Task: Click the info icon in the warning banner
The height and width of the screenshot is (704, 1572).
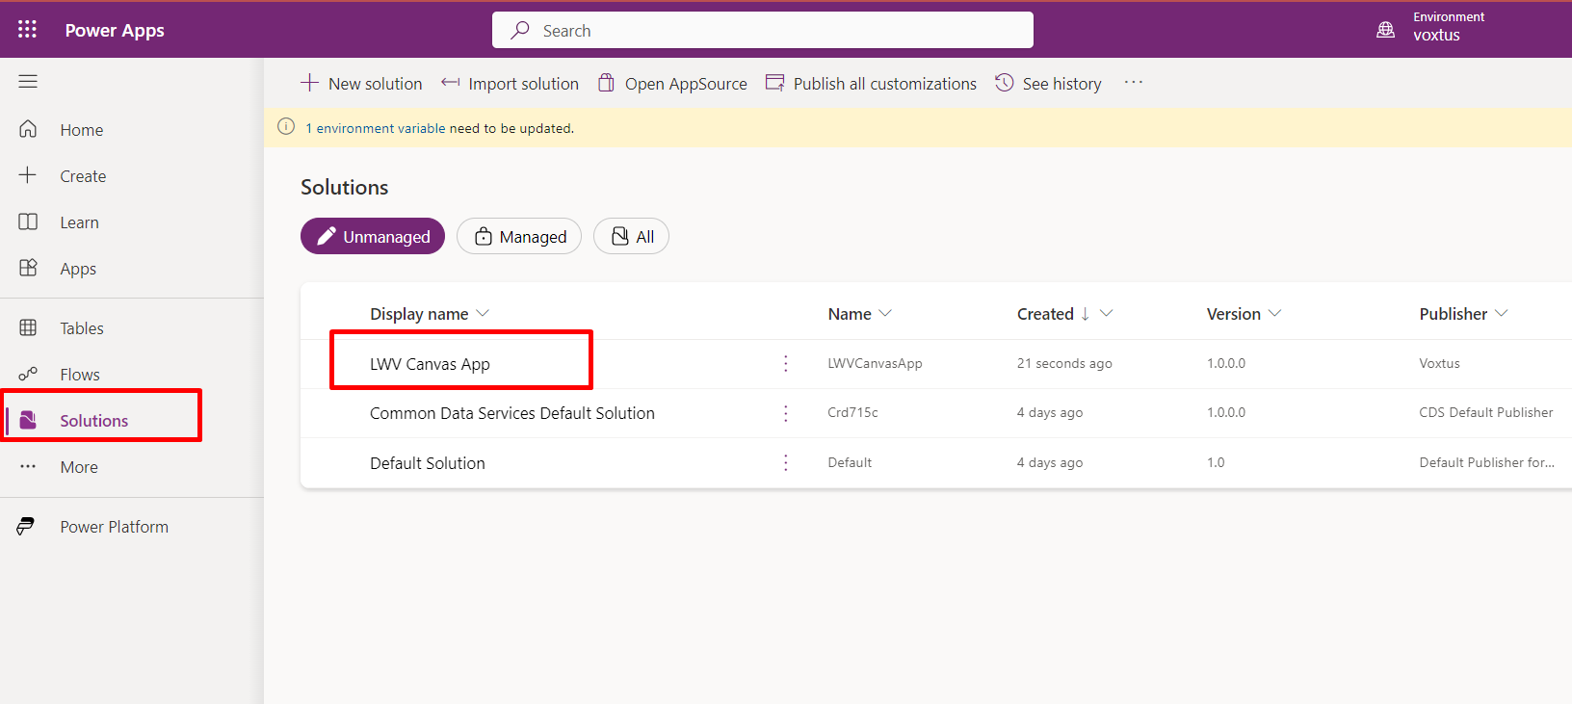Action: [286, 127]
